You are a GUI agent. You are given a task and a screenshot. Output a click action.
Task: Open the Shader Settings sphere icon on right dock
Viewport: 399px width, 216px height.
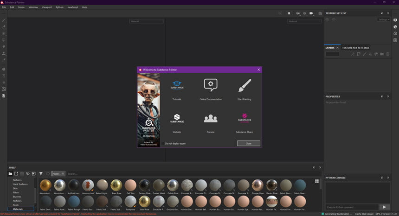[395, 27]
